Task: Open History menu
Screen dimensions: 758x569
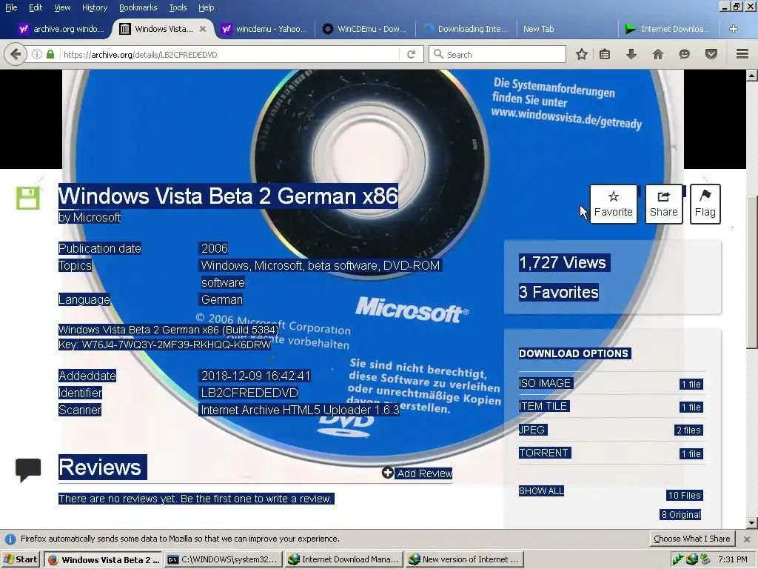Action: tap(95, 7)
